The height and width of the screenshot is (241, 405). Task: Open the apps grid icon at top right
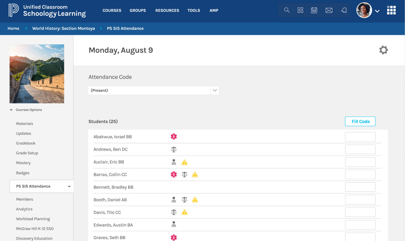tap(391, 10)
